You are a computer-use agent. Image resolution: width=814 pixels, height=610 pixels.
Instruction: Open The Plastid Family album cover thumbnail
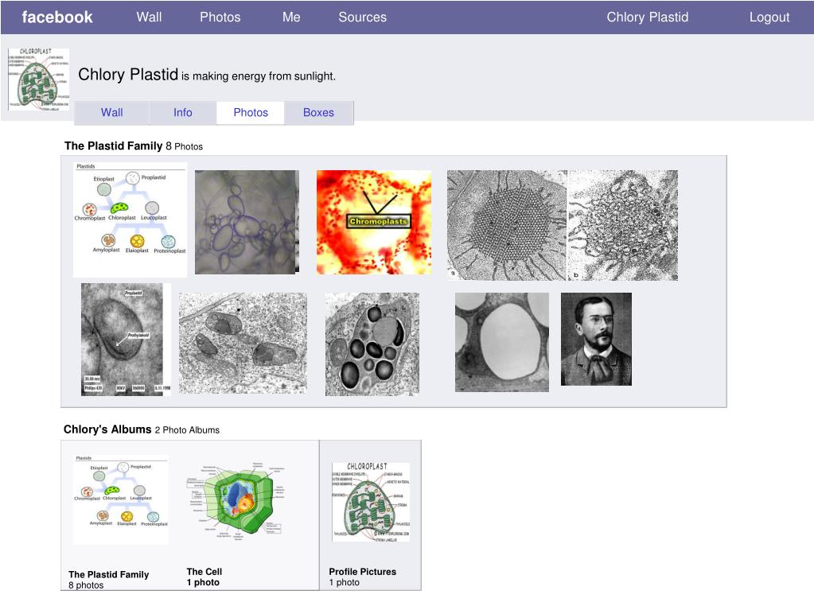[x=121, y=499]
